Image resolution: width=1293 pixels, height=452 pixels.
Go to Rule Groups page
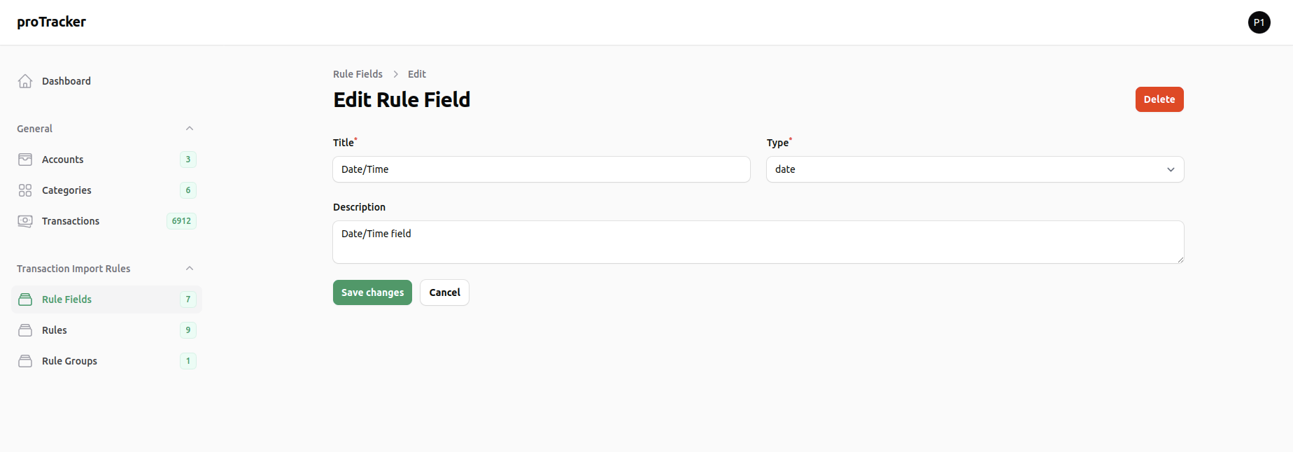point(69,361)
